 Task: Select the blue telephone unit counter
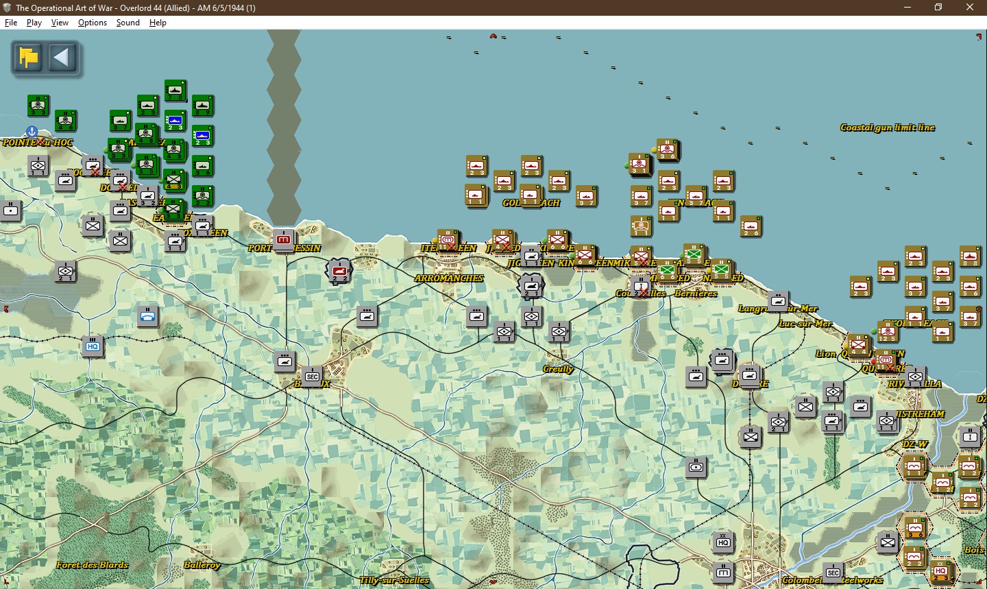pos(147,316)
